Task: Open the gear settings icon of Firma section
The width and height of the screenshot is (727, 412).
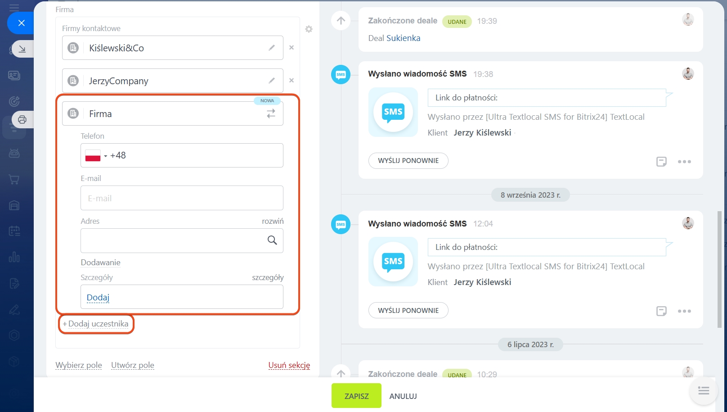Action: pos(309,29)
